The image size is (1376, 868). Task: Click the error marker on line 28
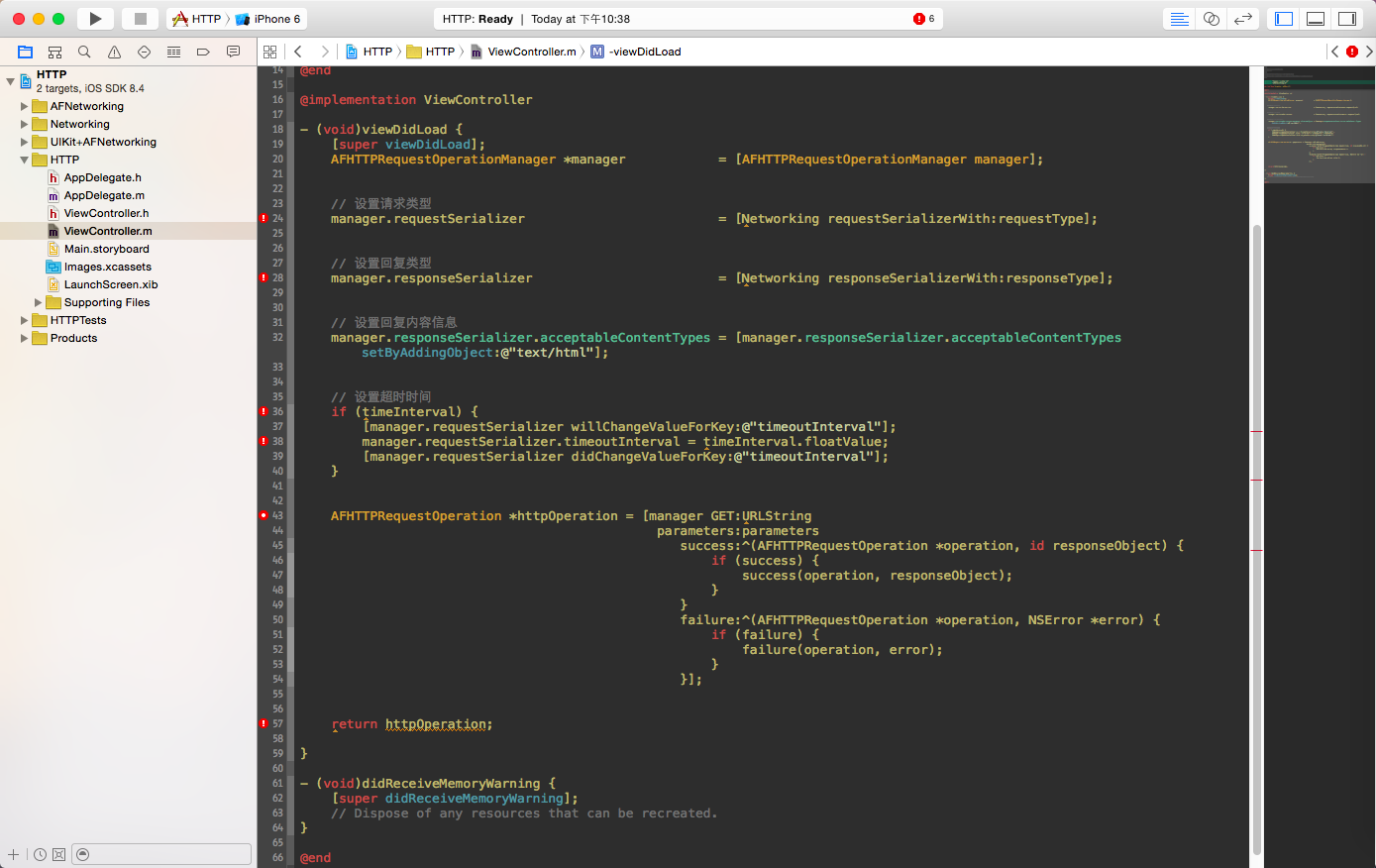click(x=265, y=277)
